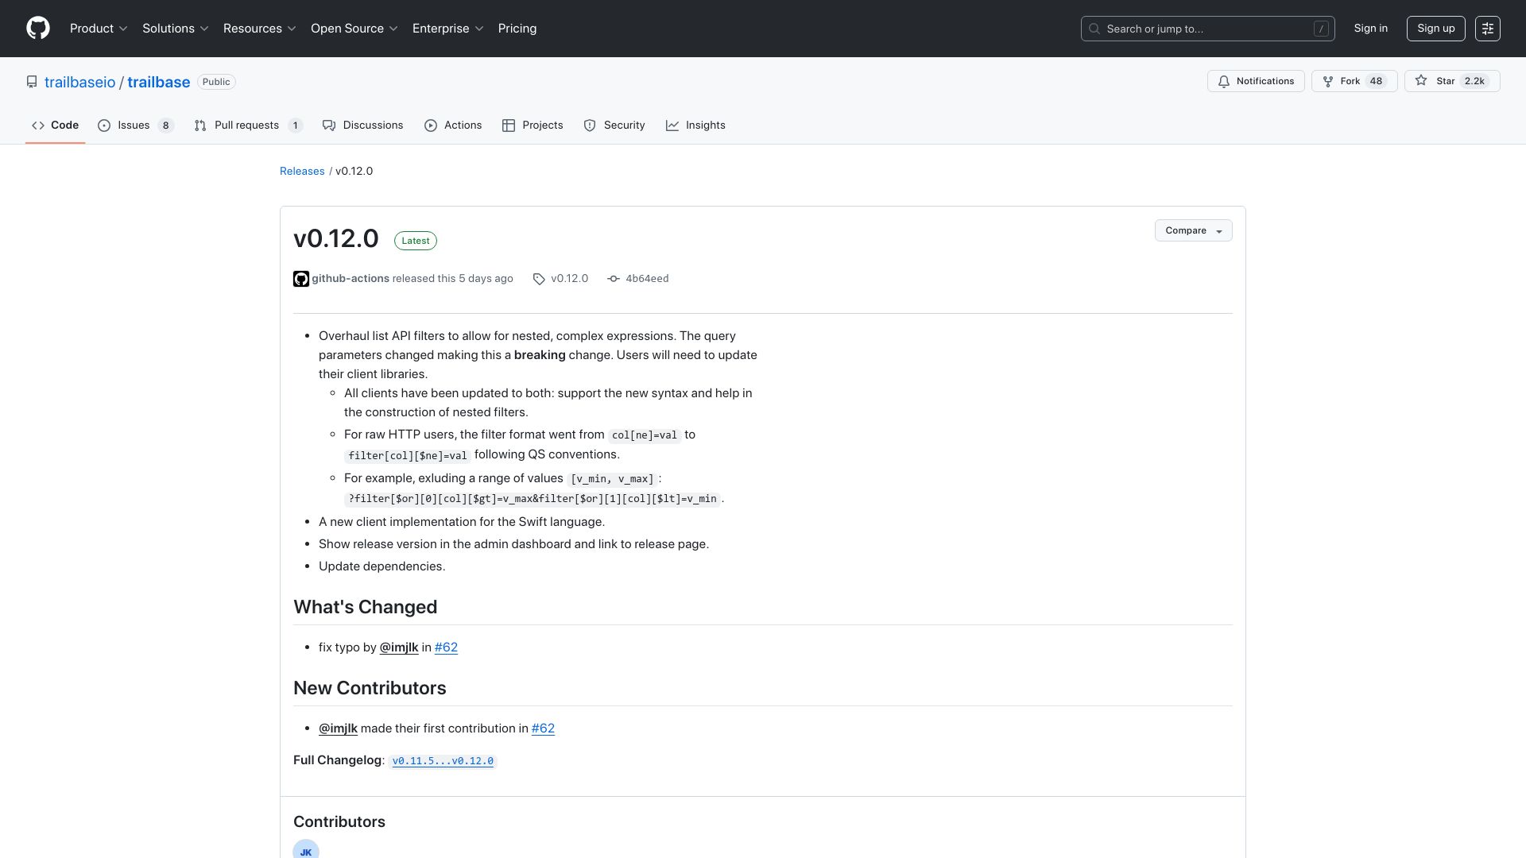
Task: Click the repository icon beside trailbaseio
Action: pos(32,82)
